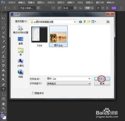Select the Blur tool

3,75
